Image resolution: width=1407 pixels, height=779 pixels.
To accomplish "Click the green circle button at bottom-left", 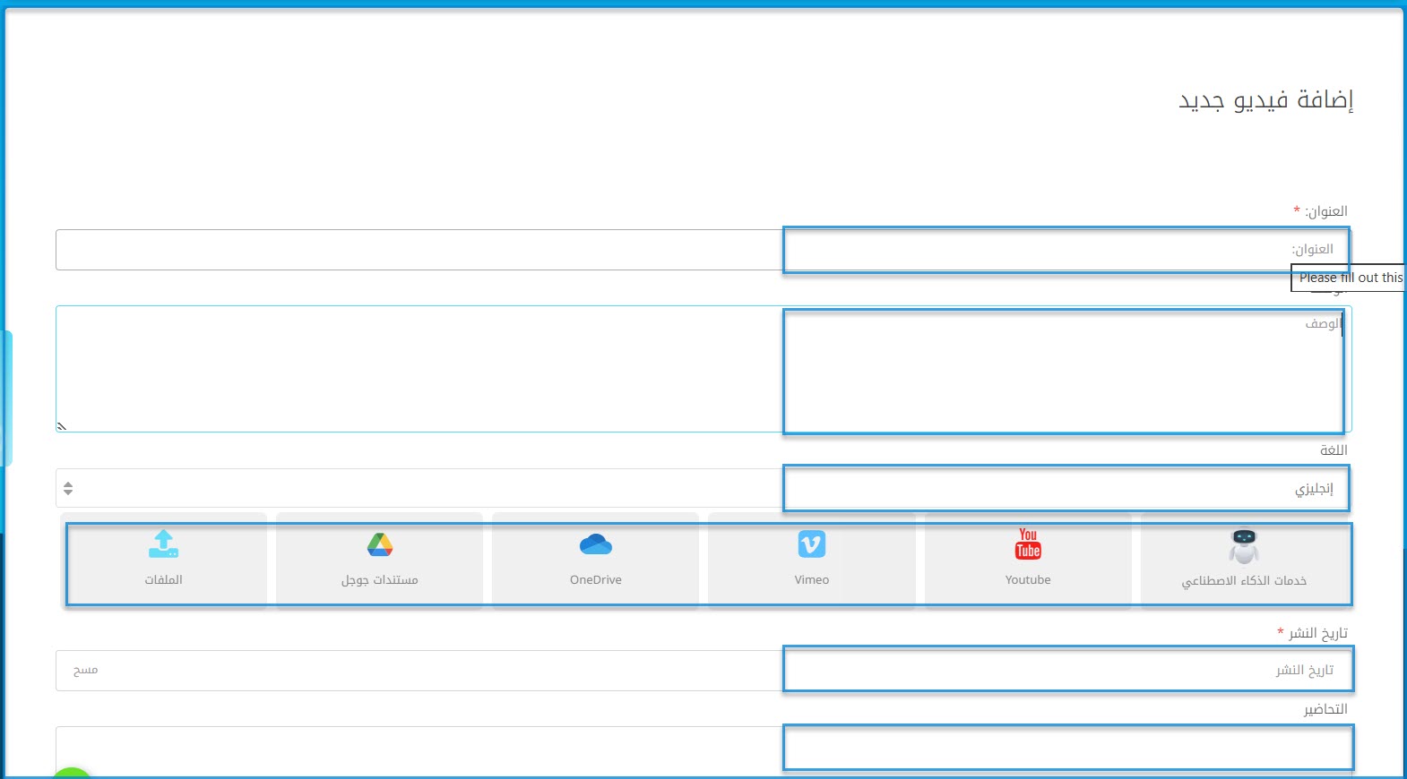I will [72, 773].
